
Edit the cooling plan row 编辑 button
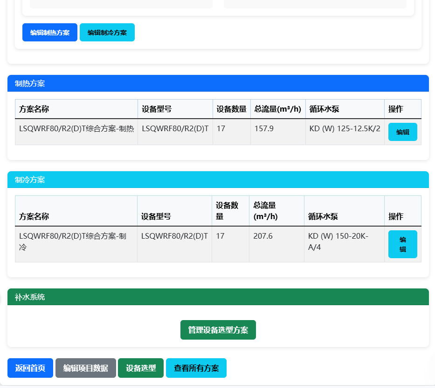tap(402, 244)
